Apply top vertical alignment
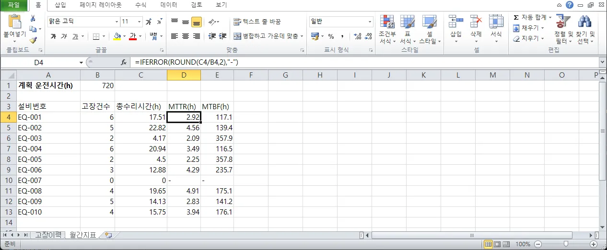The width and height of the screenshot is (607, 250). pos(175,22)
